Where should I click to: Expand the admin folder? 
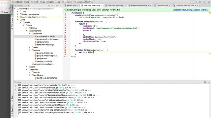click(30, 72)
